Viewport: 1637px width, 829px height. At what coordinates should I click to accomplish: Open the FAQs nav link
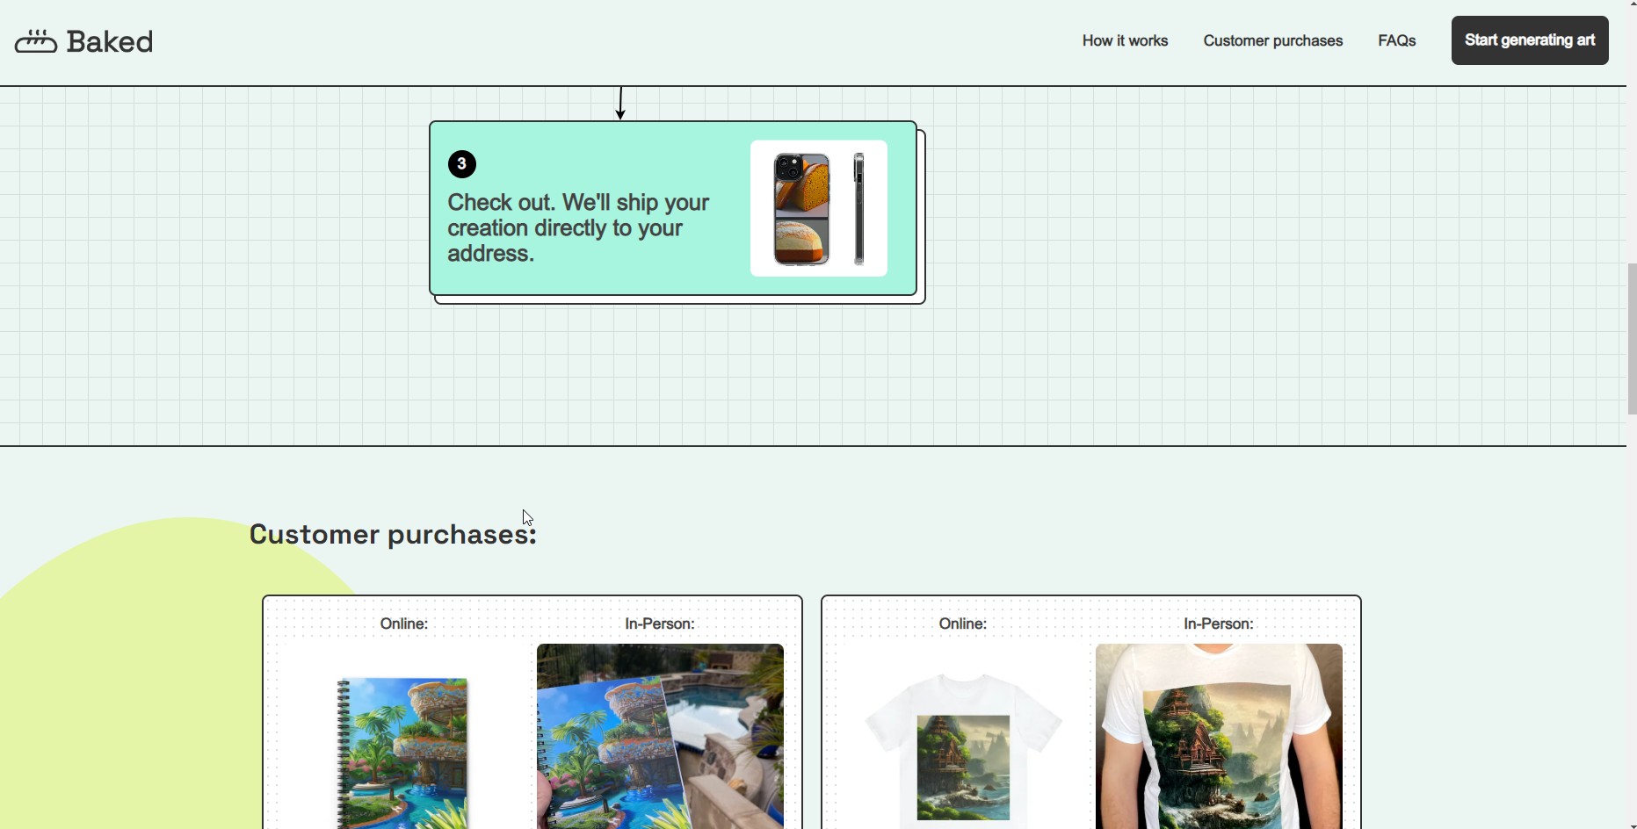point(1396,40)
